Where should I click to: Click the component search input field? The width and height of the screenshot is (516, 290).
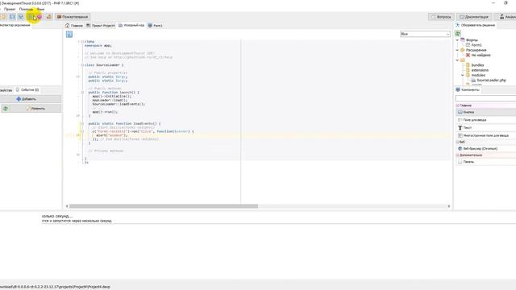[485, 98]
